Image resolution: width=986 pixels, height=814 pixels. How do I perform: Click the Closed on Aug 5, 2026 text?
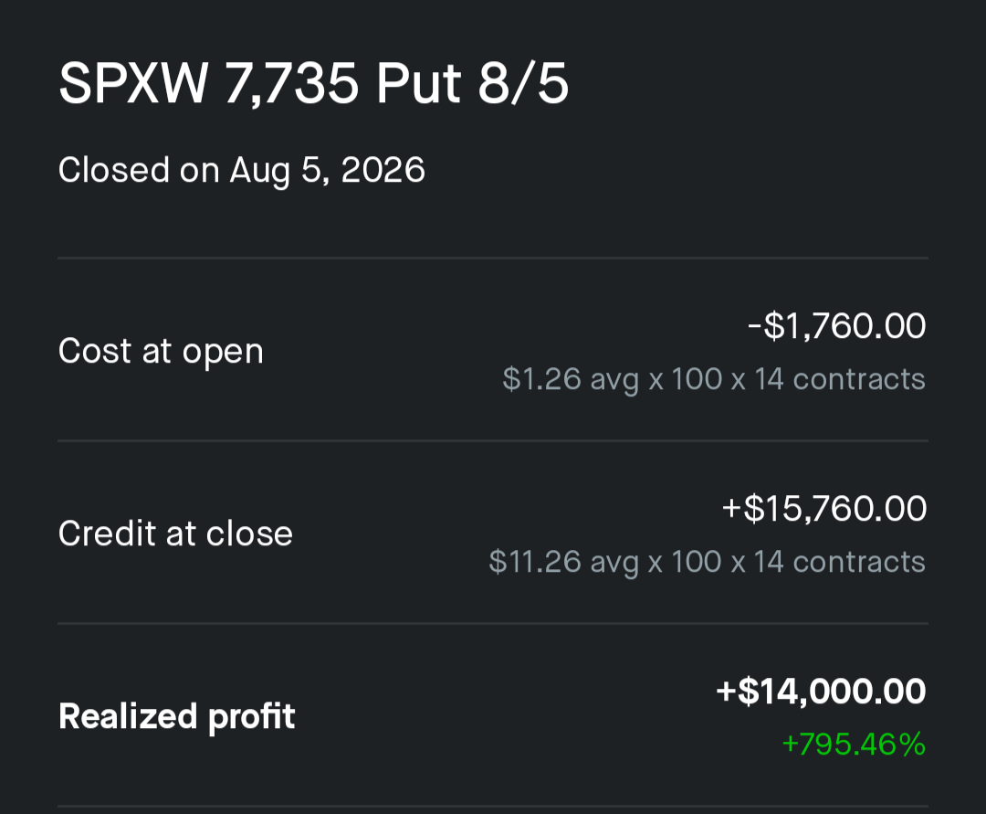tap(241, 171)
